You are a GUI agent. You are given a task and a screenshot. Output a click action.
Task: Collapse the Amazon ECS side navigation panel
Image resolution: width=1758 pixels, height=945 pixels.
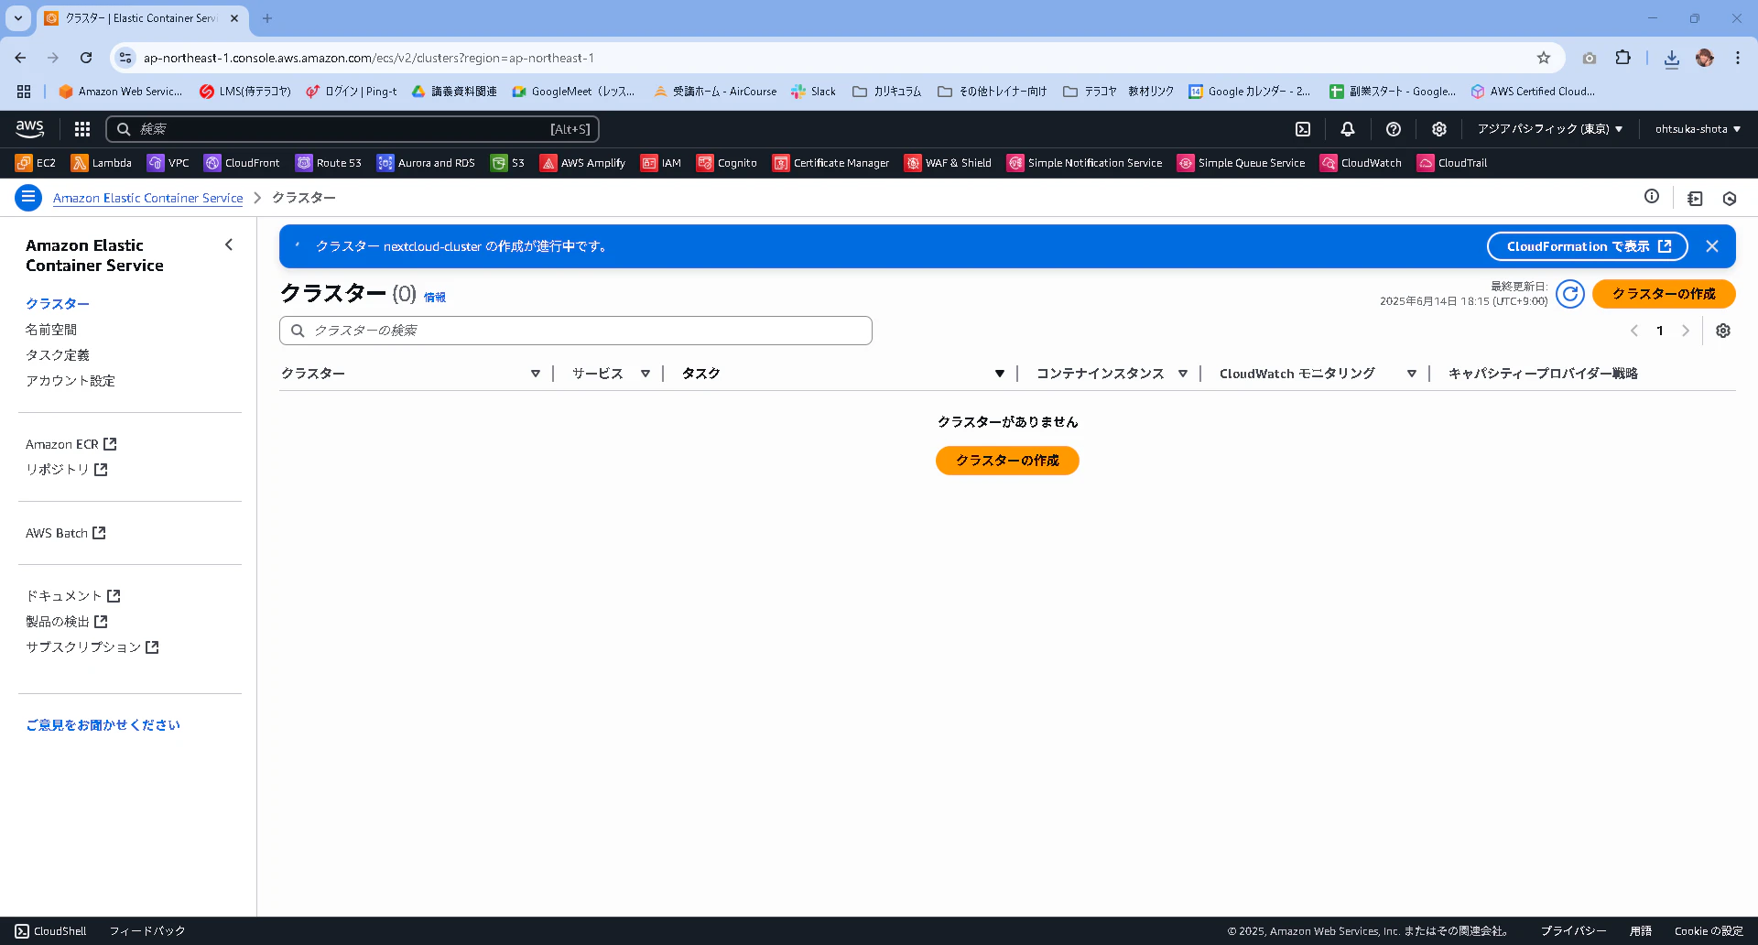(x=229, y=244)
